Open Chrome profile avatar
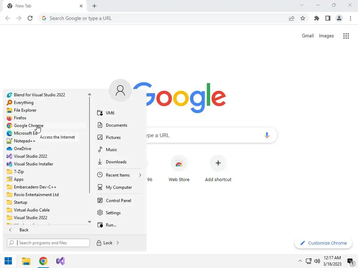Image resolution: width=358 pixels, height=268 pixels. click(339, 18)
